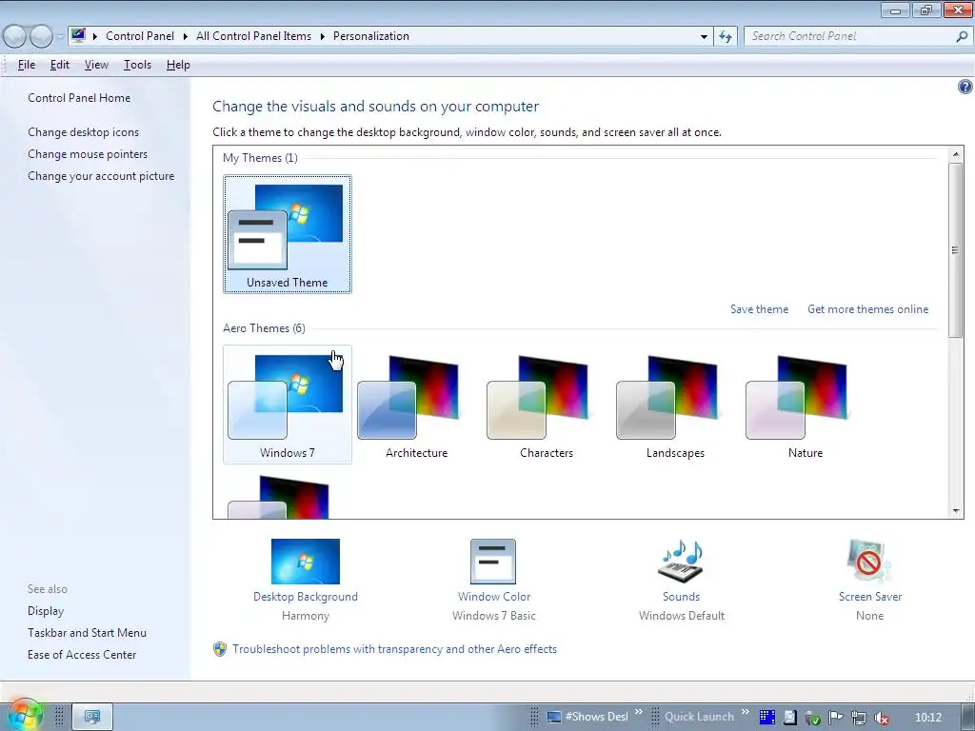Open Window Color settings icon
The image size is (975, 731).
[x=493, y=562]
